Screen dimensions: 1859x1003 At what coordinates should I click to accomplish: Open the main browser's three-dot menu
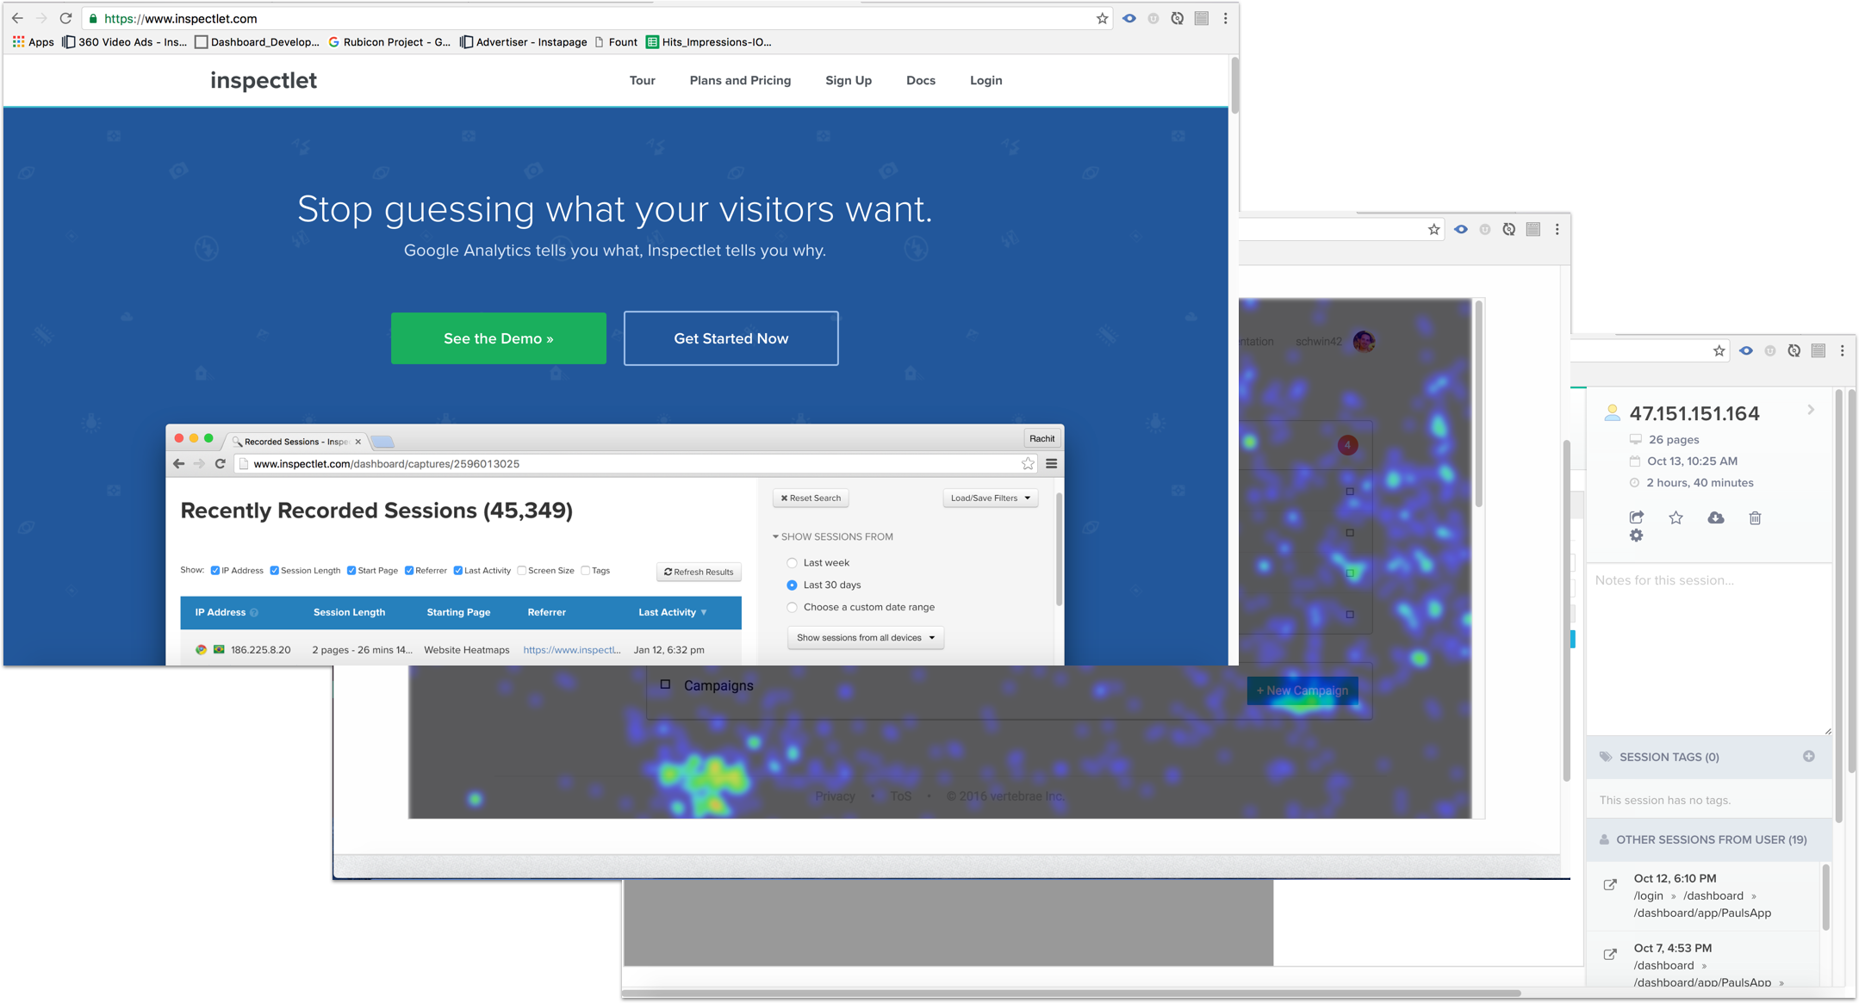(1225, 18)
